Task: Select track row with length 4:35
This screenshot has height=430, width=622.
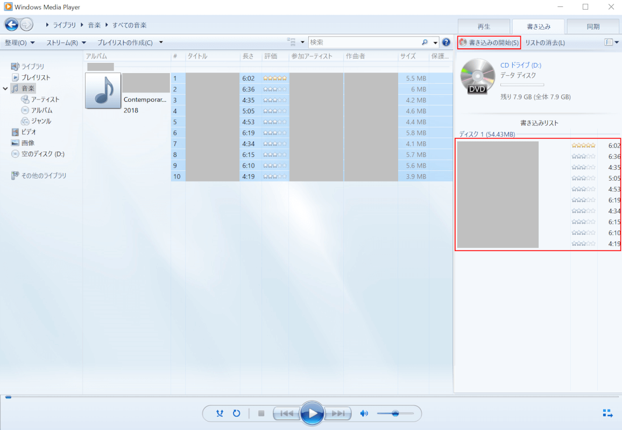Action: [x=312, y=100]
